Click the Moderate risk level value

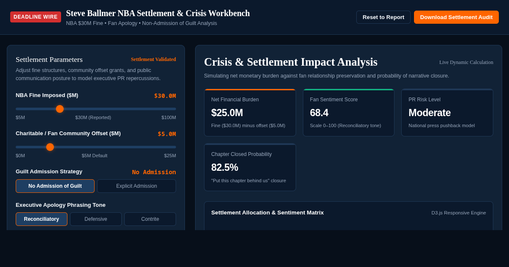coord(429,113)
